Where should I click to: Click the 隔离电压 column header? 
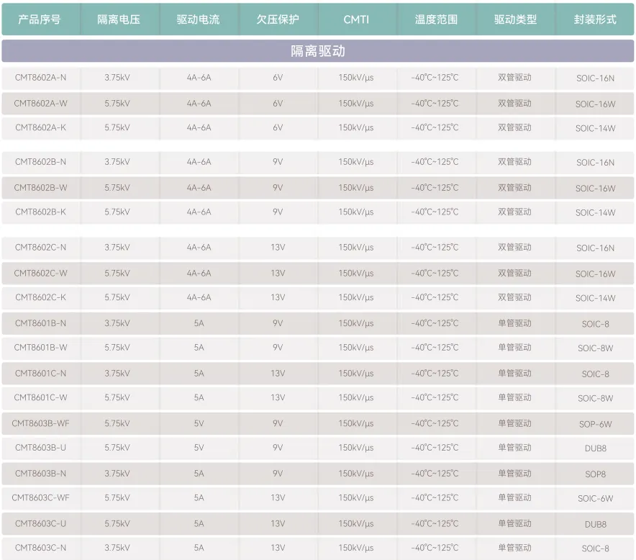pyautogui.click(x=119, y=19)
